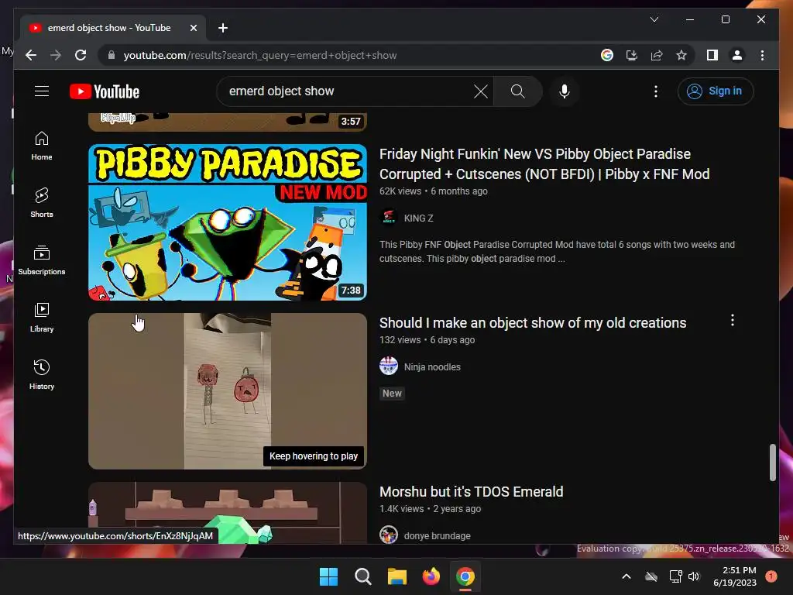Viewport: 793px width, 595px height.
Task: Open the Pibby Paradise video thumbnail
Action: point(228,222)
